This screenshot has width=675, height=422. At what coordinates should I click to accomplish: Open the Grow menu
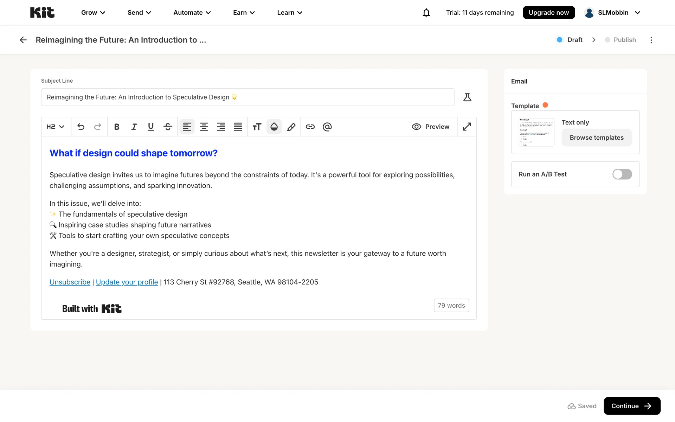tap(93, 13)
